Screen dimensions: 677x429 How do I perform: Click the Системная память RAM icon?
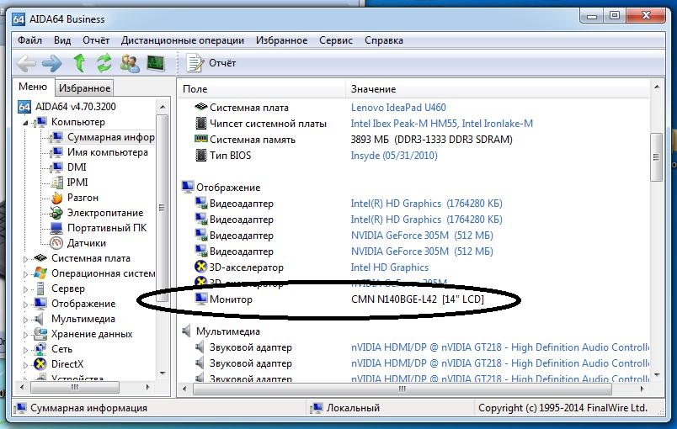200,139
